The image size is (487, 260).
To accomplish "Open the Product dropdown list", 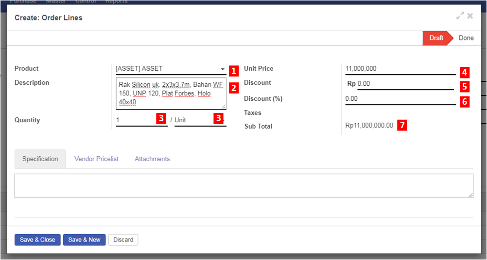I will click(x=223, y=69).
